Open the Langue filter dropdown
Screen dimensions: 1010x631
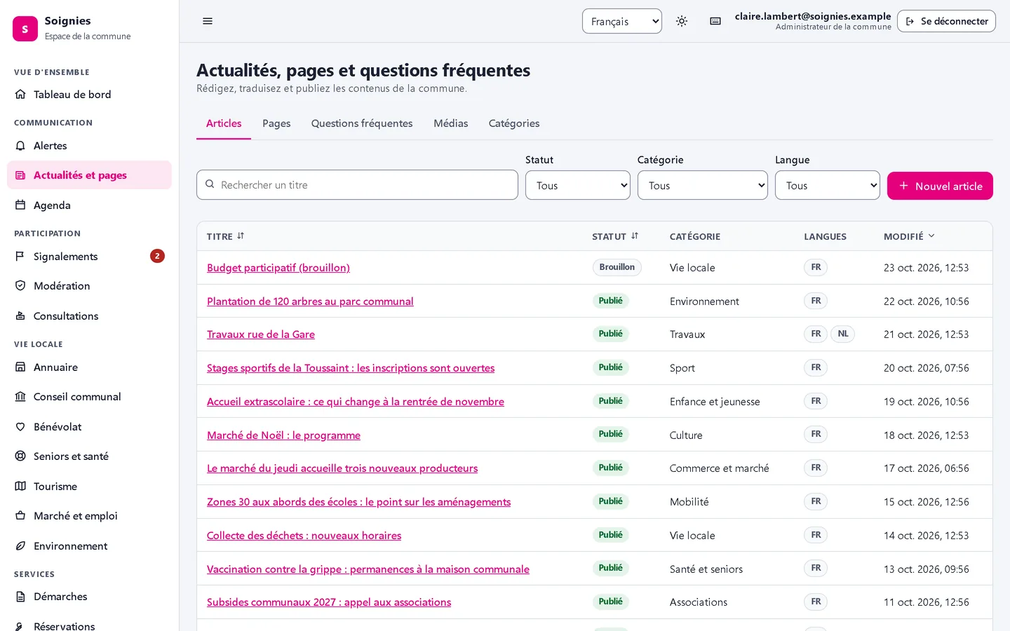point(828,186)
